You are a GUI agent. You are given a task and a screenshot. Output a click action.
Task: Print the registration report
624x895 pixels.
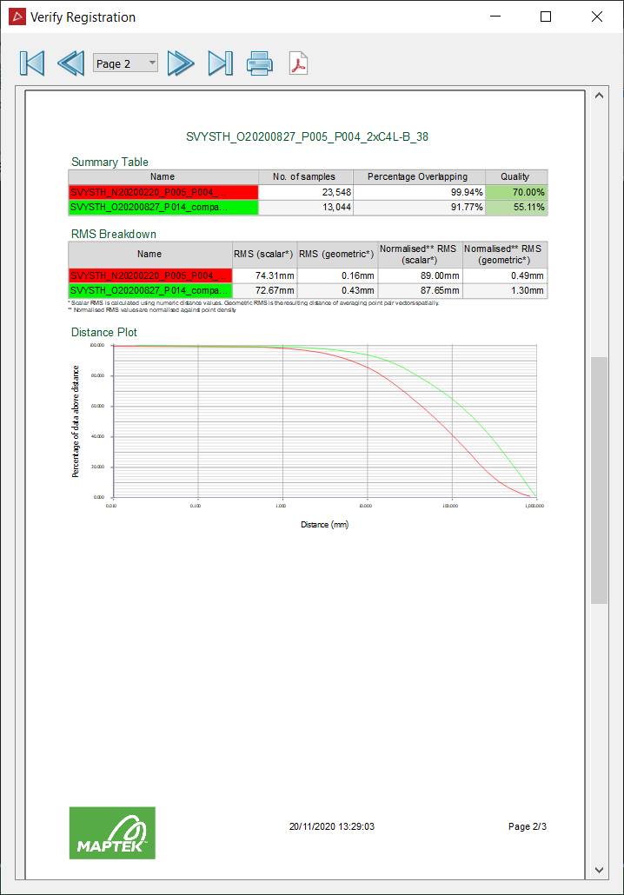(260, 63)
